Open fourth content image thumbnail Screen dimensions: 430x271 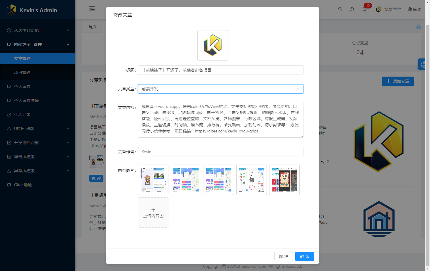coord(252,180)
